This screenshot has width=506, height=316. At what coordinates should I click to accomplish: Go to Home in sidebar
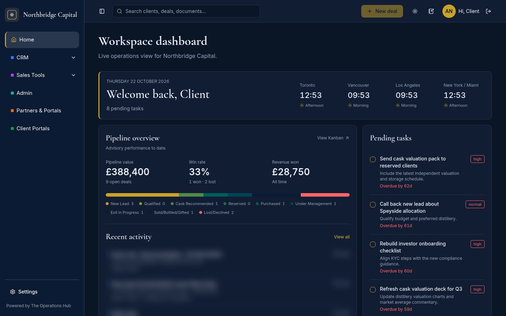point(42,40)
